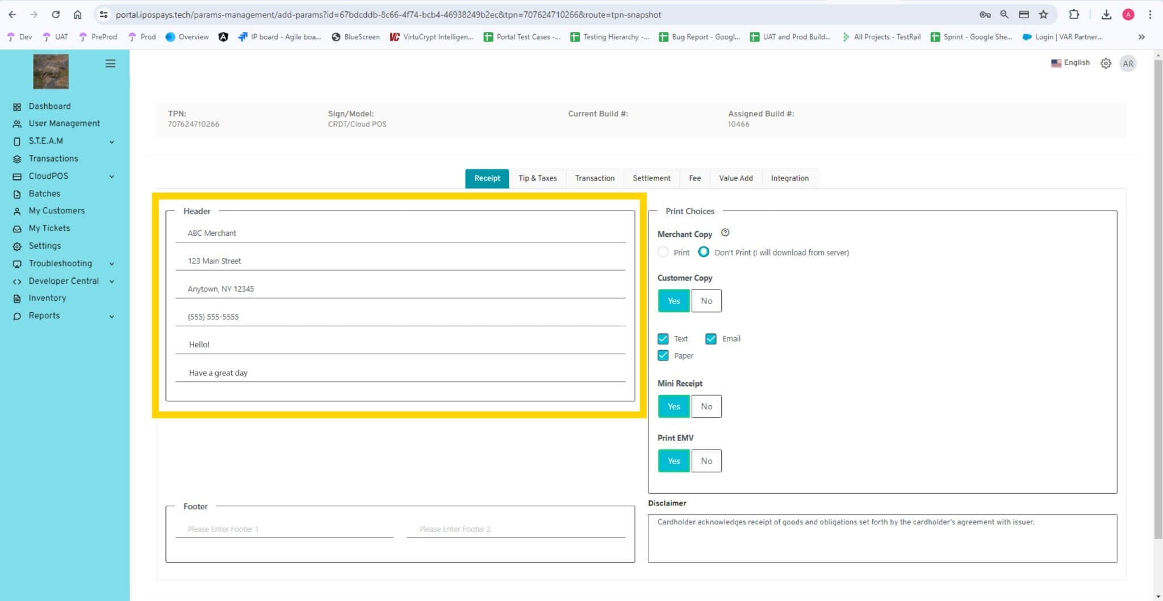Expand the Troubleshooting sidebar menu

pyautogui.click(x=112, y=264)
